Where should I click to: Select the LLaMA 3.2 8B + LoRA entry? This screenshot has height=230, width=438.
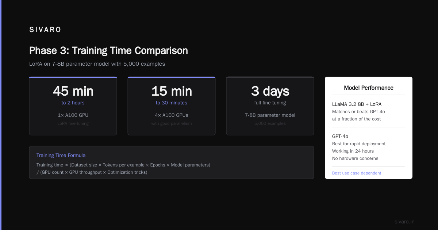click(x=357, y=104)
